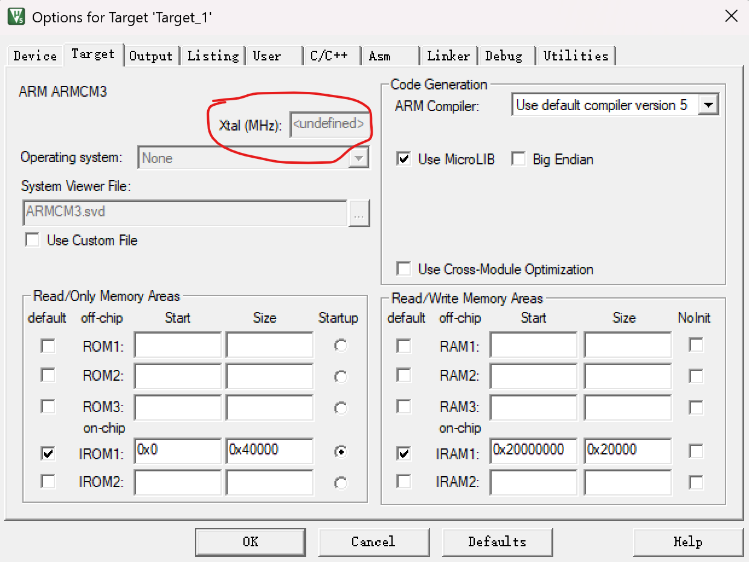The image size is (749, 562).
Task: Click the Defaults button
Action: [x=497, y=541]
